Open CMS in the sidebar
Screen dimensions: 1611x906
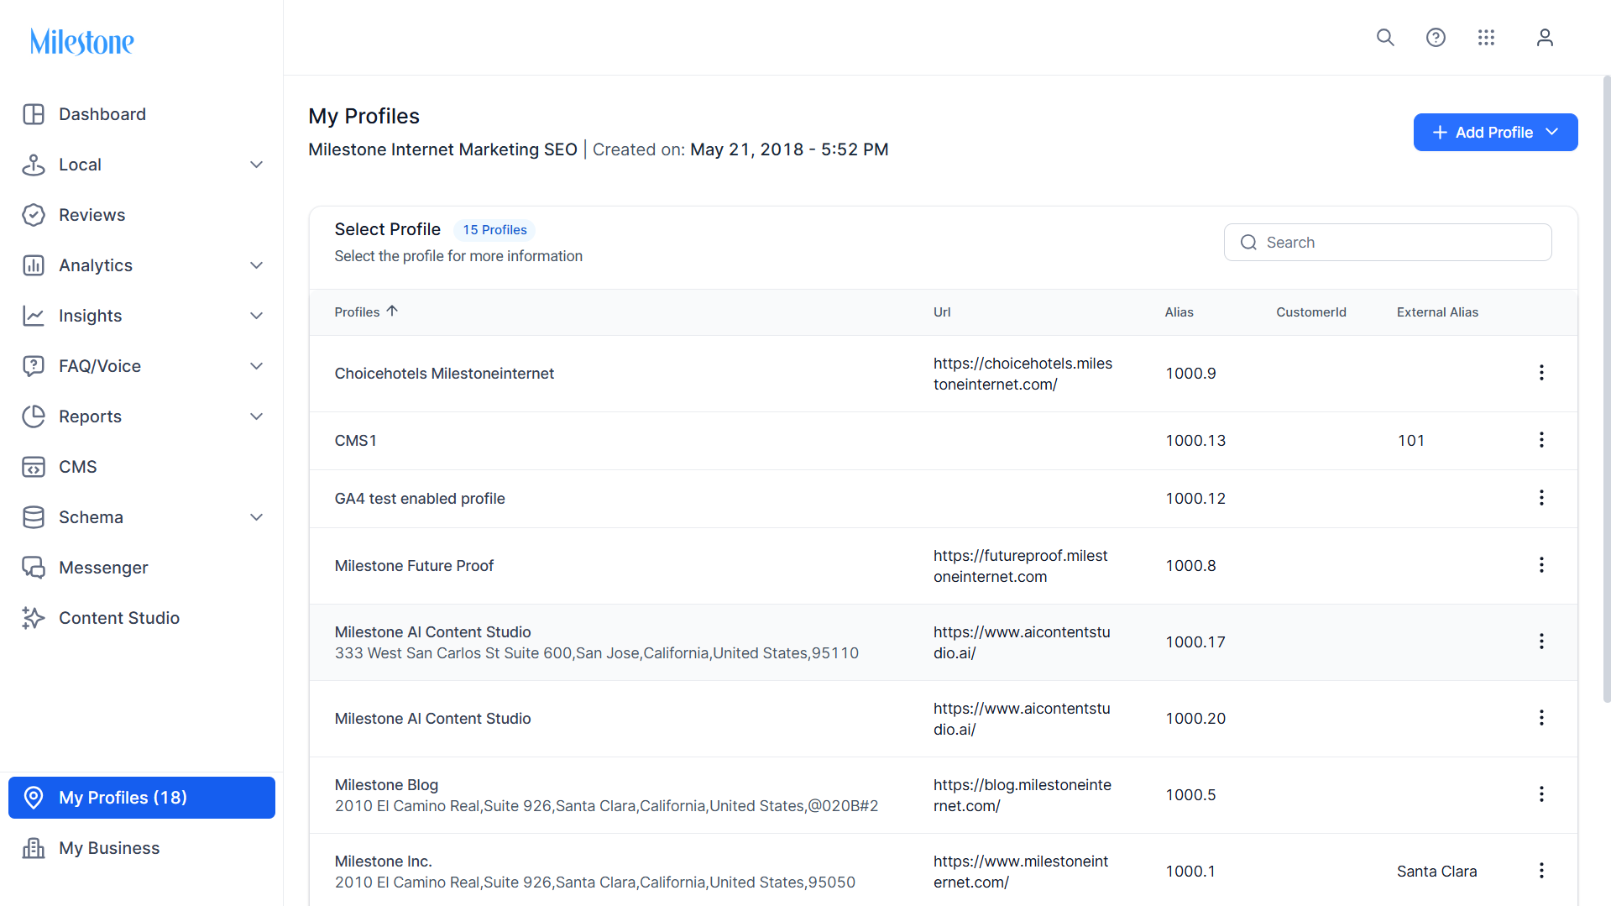[x=78, y=467]
